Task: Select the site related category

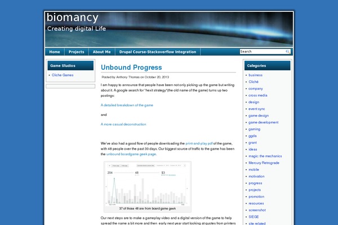Action: click(x=257, y=223)
